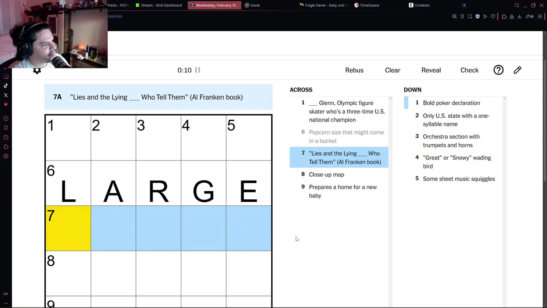Select Only U.S. state one-syllable clue

pos(453,120)
